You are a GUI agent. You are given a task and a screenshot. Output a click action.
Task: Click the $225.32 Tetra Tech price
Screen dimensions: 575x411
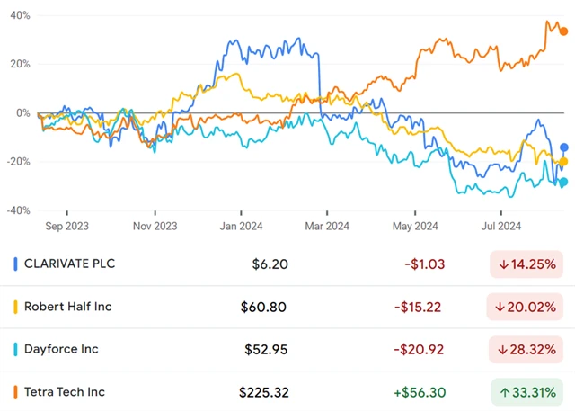tap(263, 392)
